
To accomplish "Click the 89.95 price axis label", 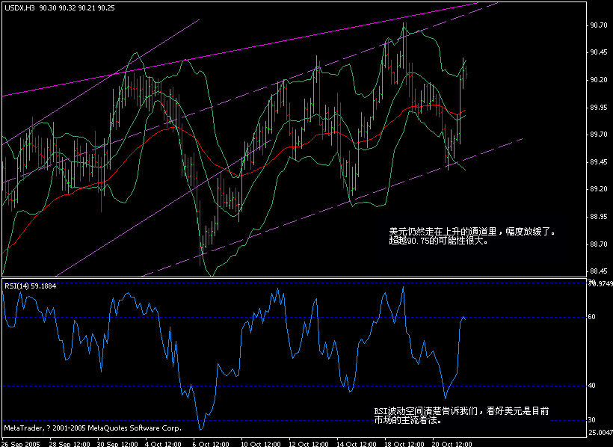I will coord(599,108).
